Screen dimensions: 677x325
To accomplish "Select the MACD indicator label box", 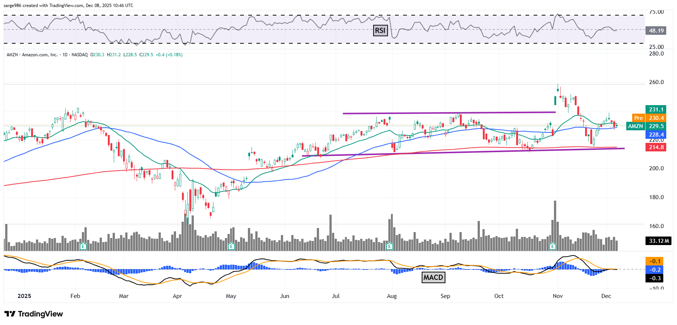I will (433, 277).
